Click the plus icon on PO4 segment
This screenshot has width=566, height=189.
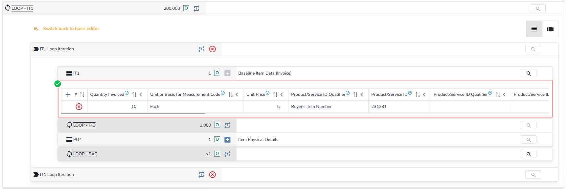point(227,140)
